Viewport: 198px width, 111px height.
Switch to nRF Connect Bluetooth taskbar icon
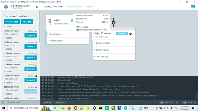pos(126,108)
